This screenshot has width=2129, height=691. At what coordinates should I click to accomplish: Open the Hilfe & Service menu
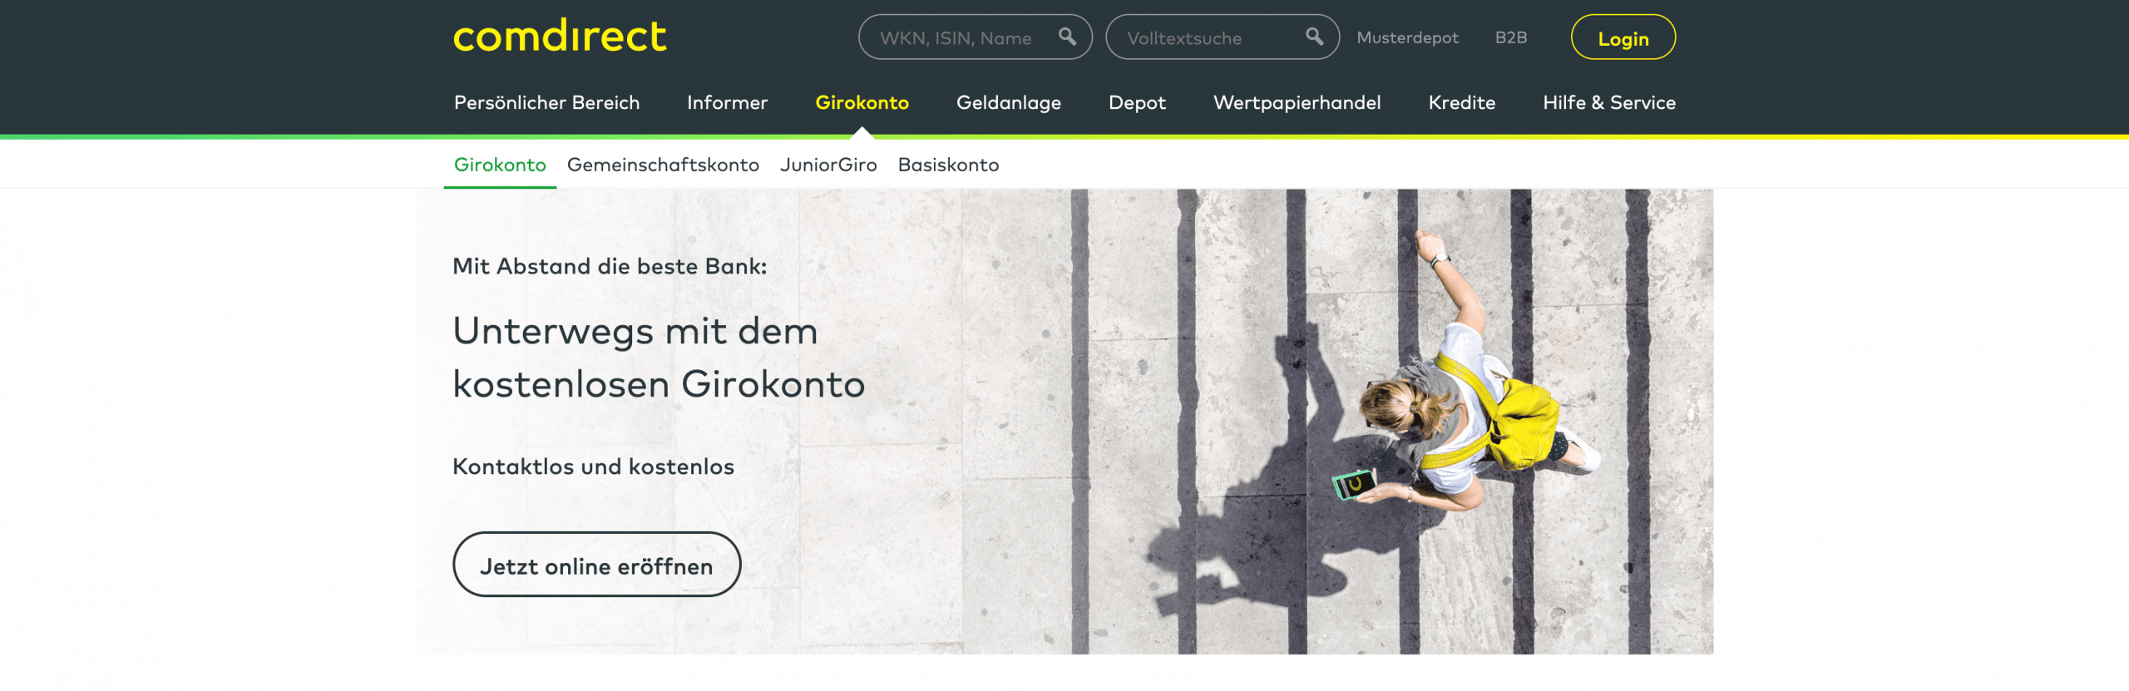(x=1608, y=102)
